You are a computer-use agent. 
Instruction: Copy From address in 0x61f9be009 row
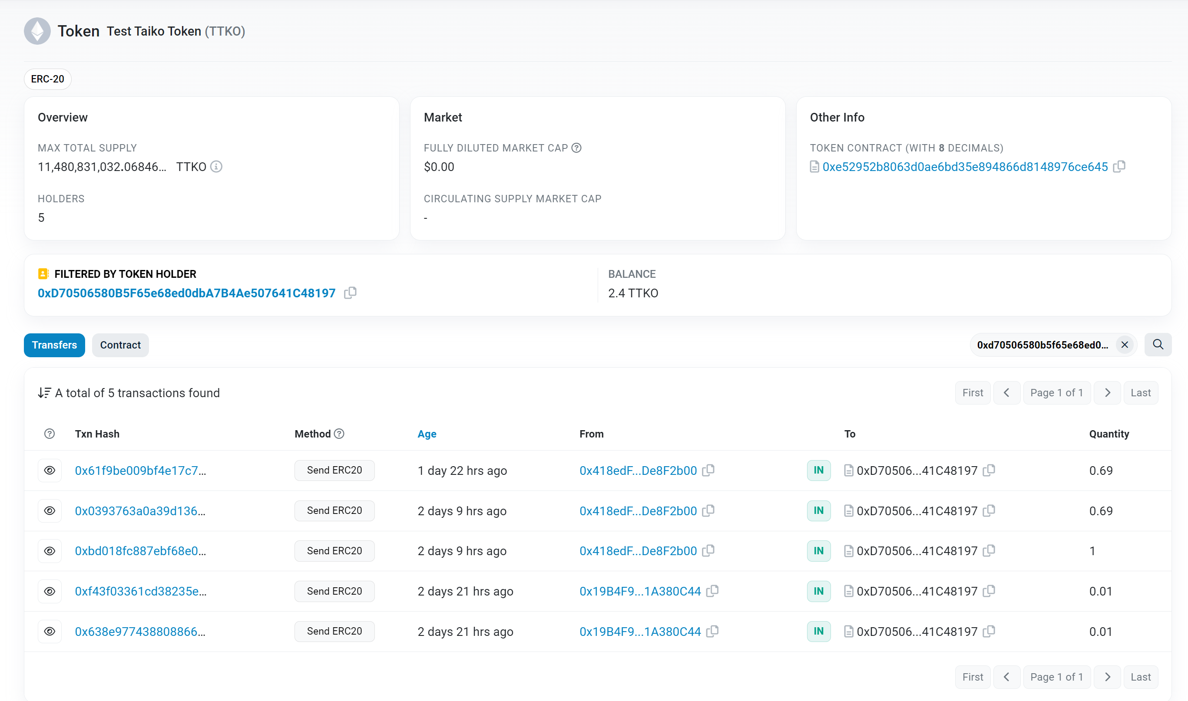click(x=708, y=470)
